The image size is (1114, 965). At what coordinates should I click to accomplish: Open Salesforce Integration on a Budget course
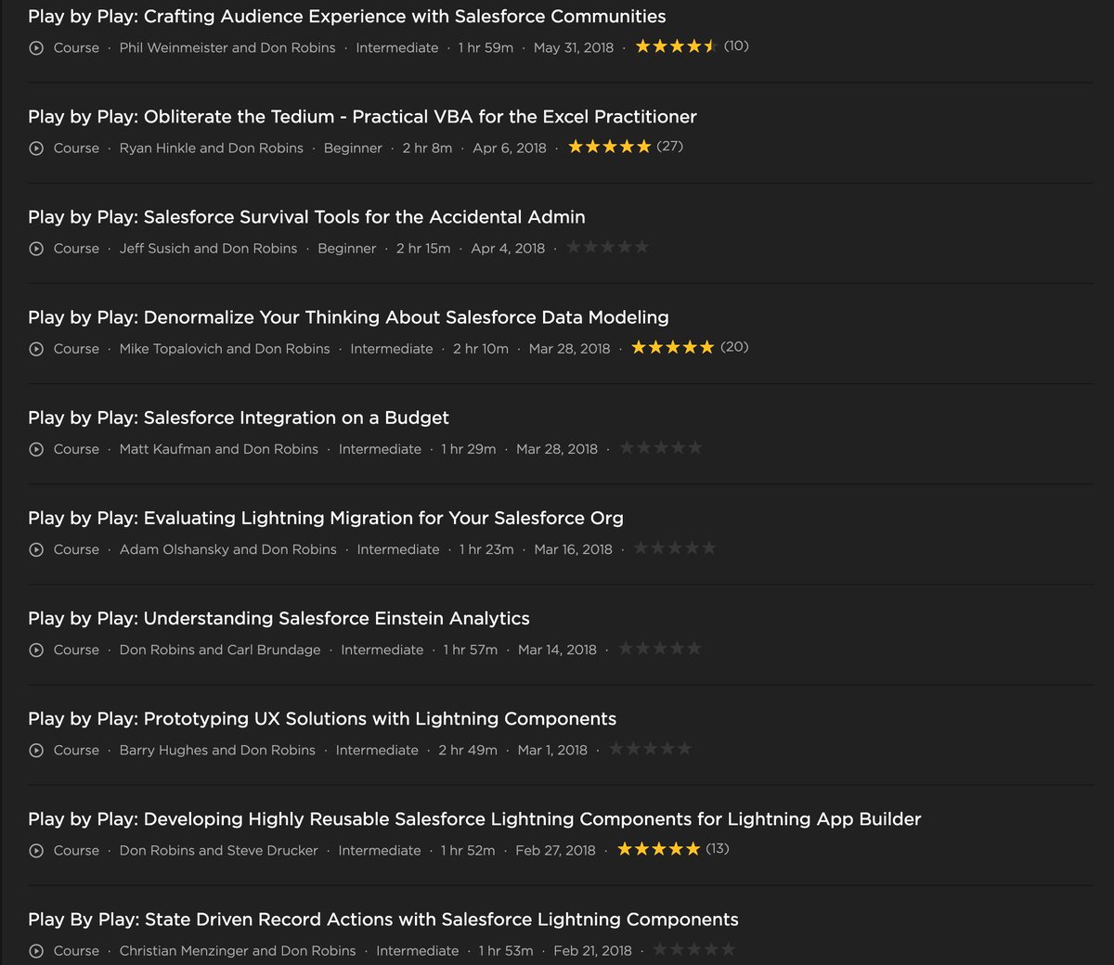pyautogui.click(x=239, y=418)
